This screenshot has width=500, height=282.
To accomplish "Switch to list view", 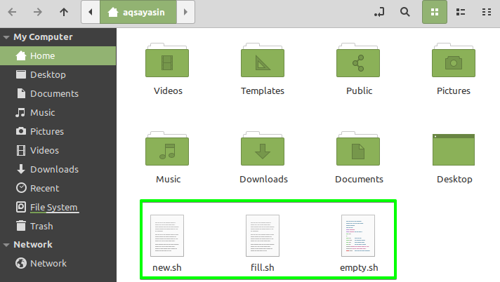I will click(x=461, y=12).
